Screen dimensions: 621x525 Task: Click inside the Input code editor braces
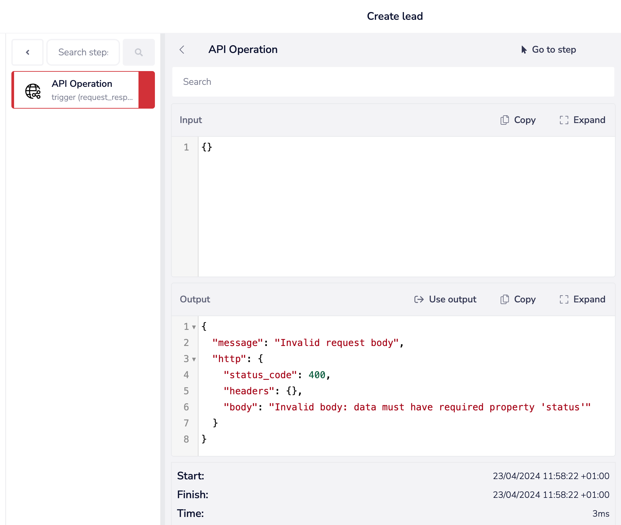point(207,147)
